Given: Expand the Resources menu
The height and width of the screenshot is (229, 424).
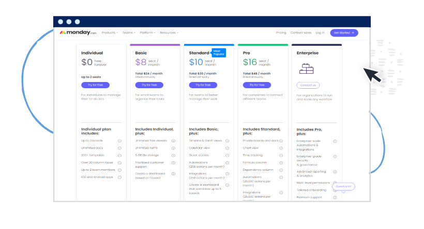Looking at the screenshot, I should (169, 32).
